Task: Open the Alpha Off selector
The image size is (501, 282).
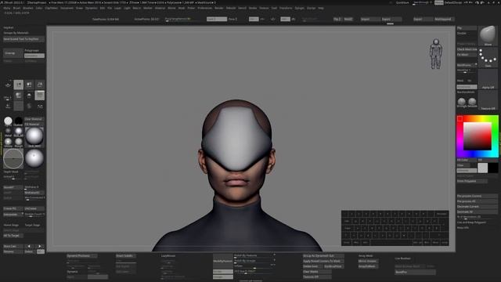Action: (488, 79)
